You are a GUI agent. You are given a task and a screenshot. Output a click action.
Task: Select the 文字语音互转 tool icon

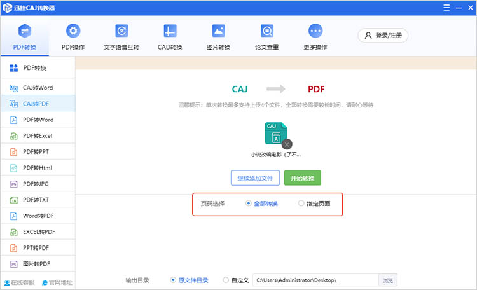121,31
